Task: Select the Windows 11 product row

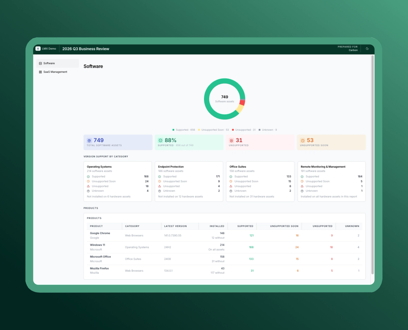Action: coord(224,247)
